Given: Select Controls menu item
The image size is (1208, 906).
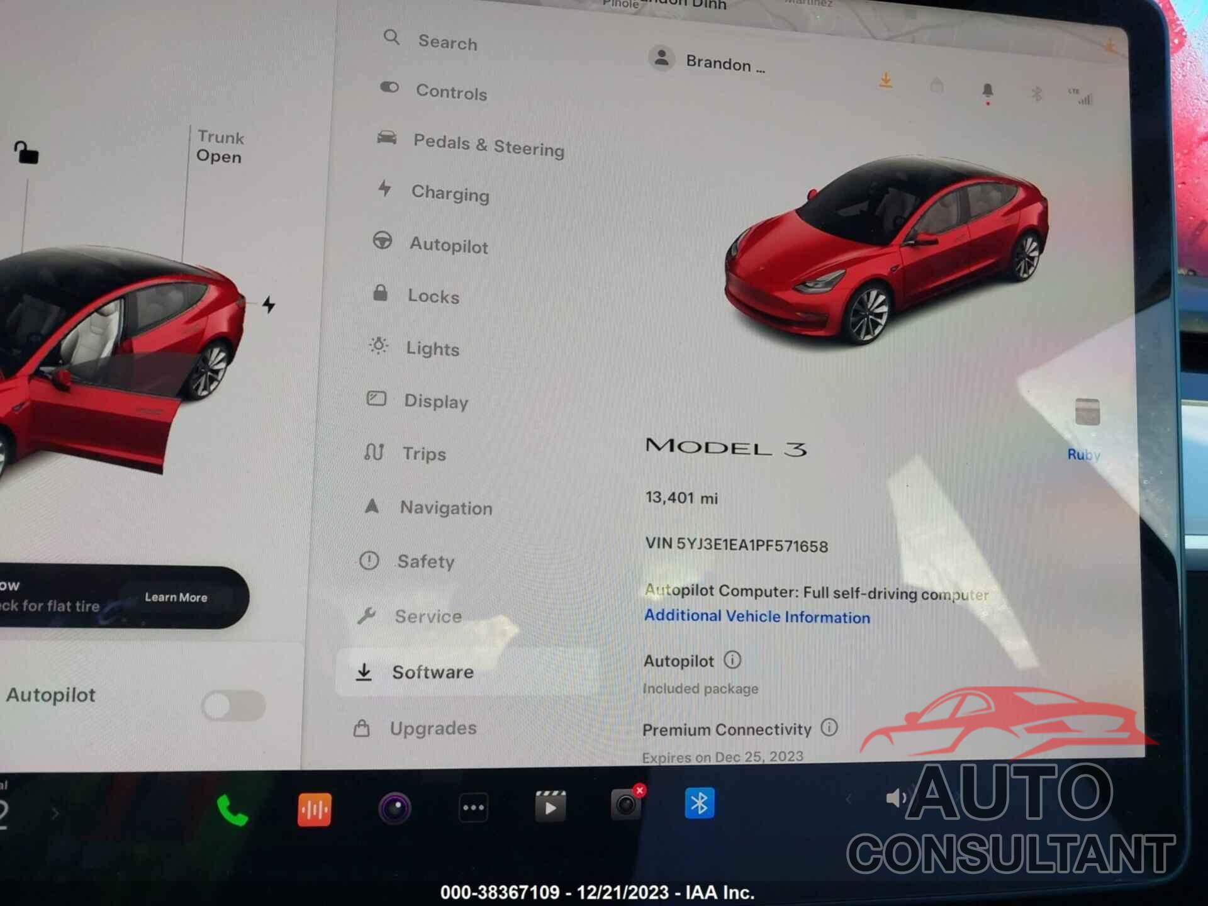Looking at the screenshot, I should coord(450,92).
